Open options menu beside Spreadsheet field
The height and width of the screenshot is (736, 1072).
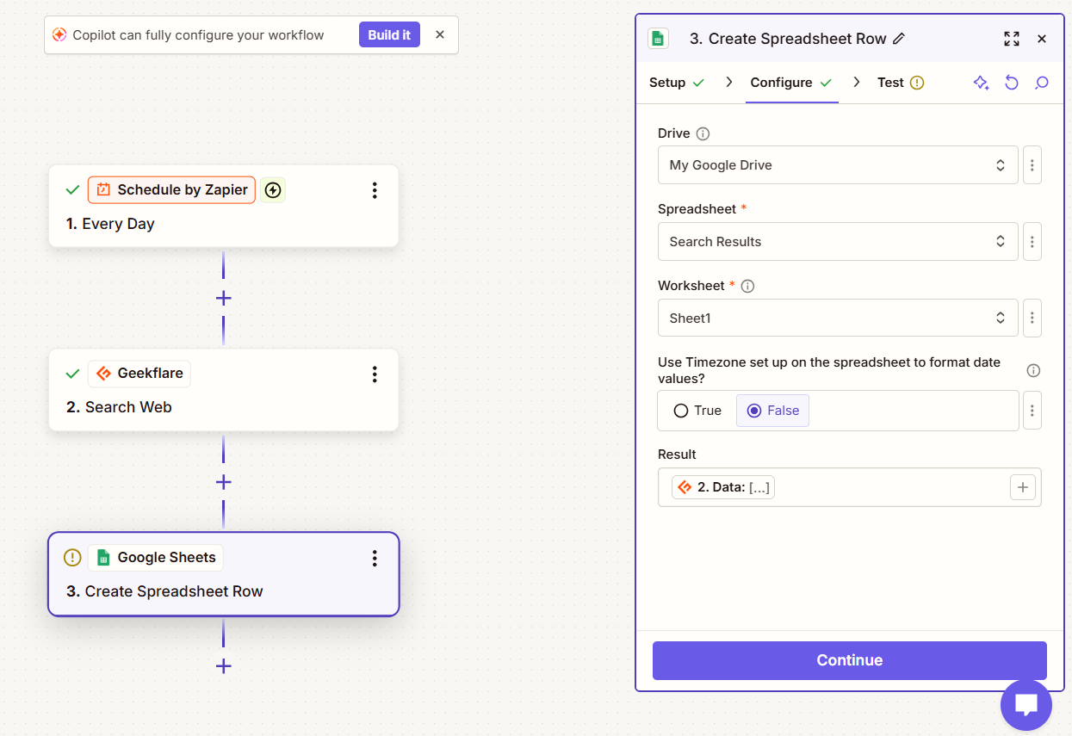pyautogui.click(x=1032, y=241)
